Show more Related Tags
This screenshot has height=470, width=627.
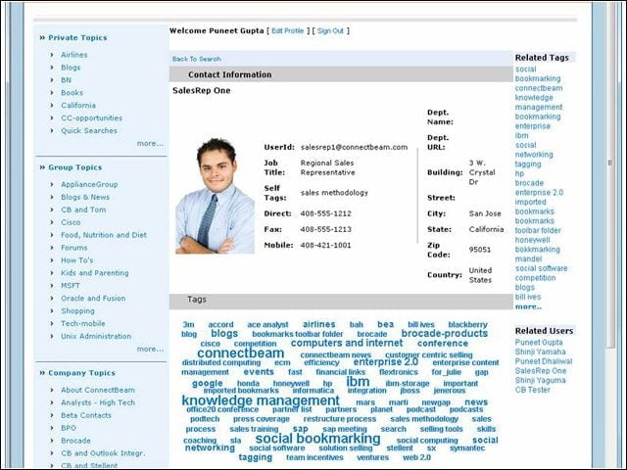point(528,306)
